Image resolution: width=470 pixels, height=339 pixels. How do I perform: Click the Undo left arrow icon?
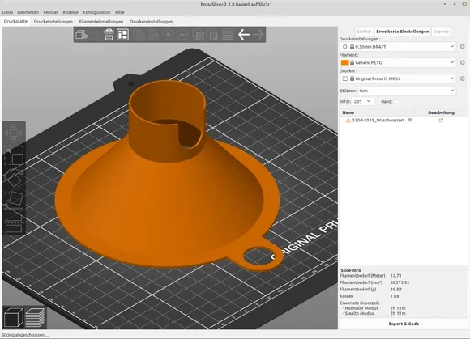click(x=244, y=35)
